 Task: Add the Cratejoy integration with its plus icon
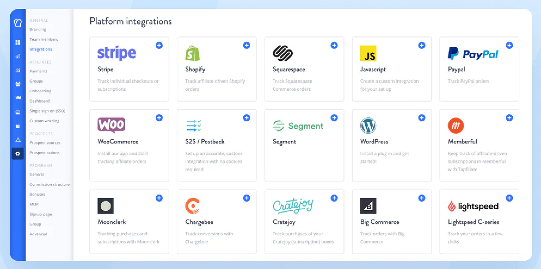pyautogui.click(x=334, y=198)
